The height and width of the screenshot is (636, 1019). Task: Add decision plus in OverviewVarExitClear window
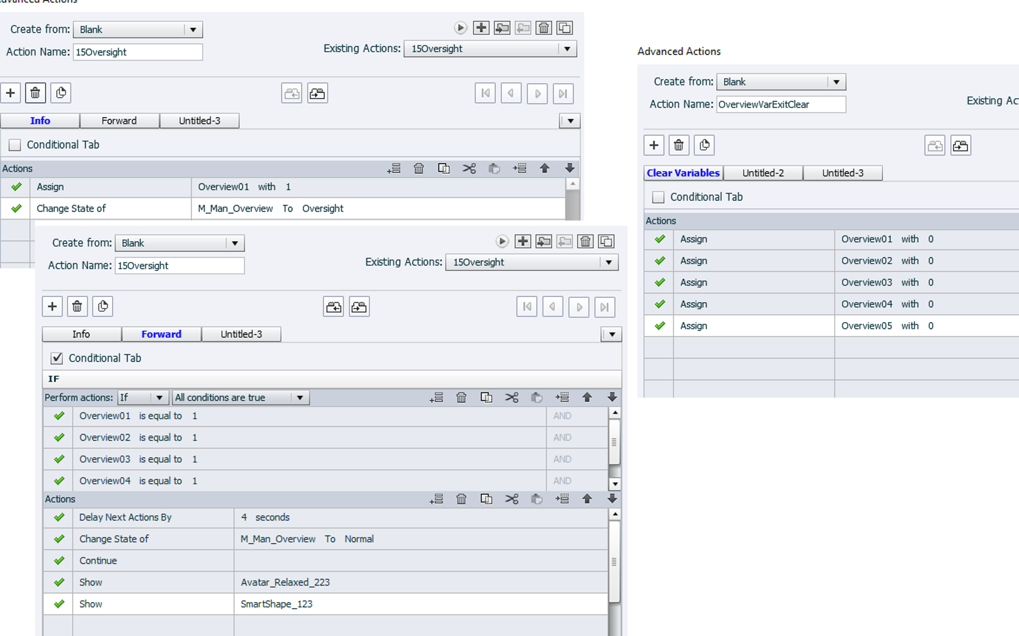pyautogui.click(x=654, y=146)
